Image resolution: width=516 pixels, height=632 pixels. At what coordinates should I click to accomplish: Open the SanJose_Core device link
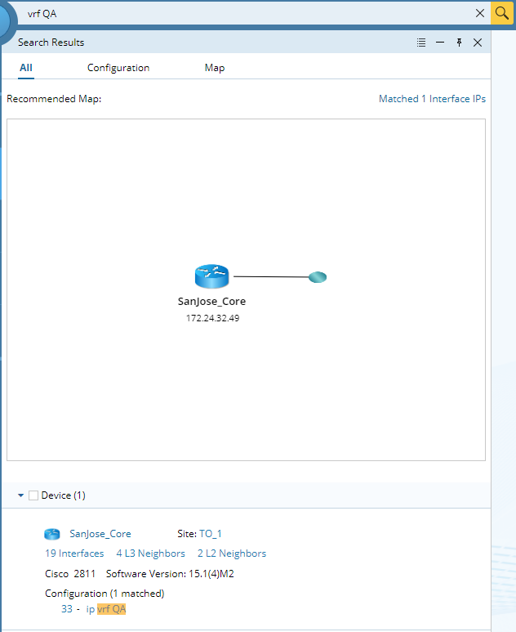100,534
